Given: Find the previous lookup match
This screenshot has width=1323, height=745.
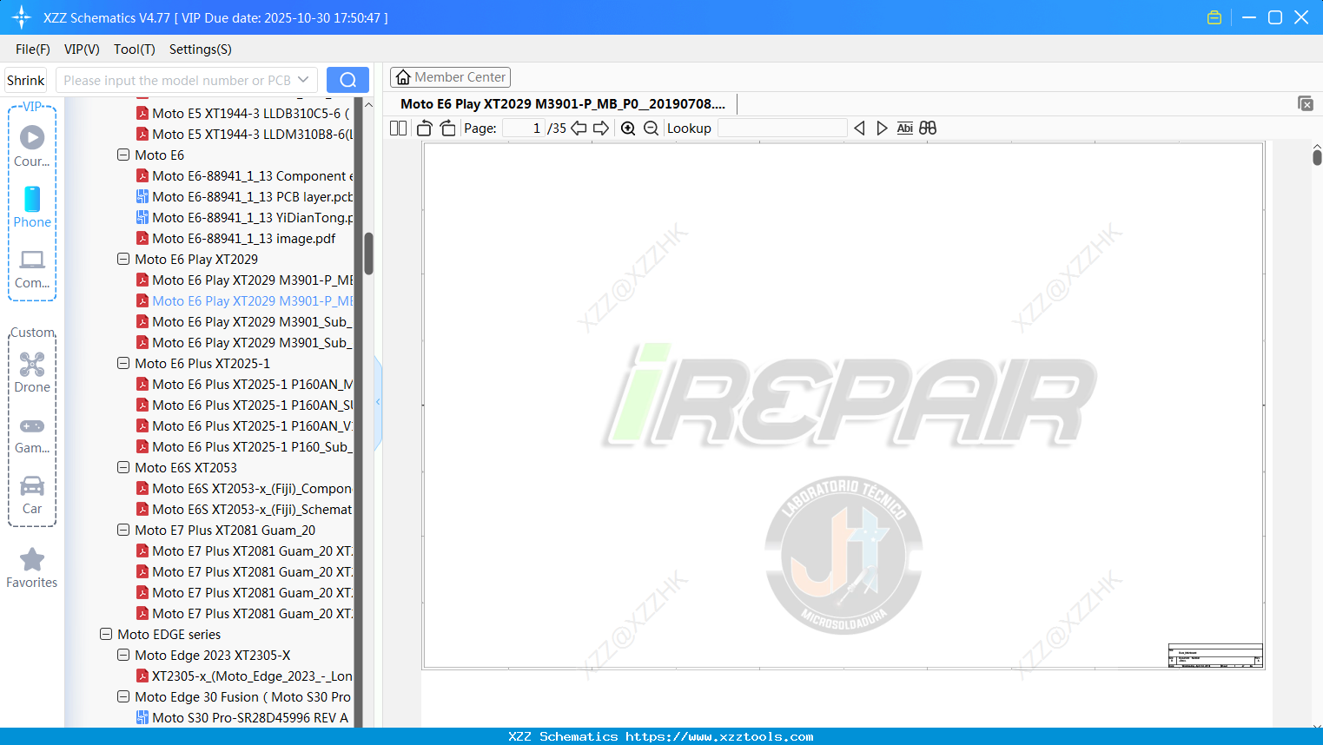Looking at the screenshot, I should coord(859,129).
